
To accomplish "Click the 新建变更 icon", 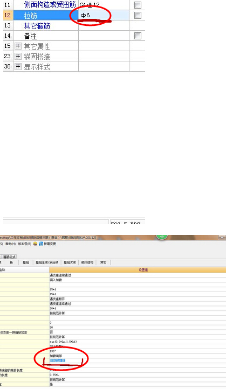I will [41, 244].
